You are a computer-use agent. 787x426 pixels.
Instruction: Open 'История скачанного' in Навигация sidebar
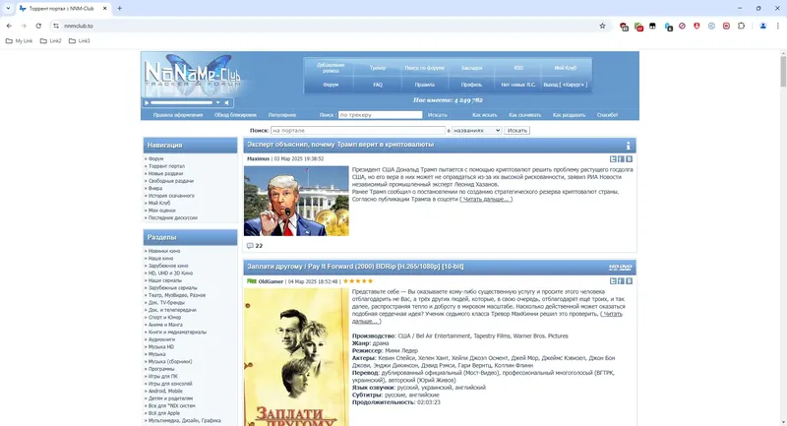[171, 196]
